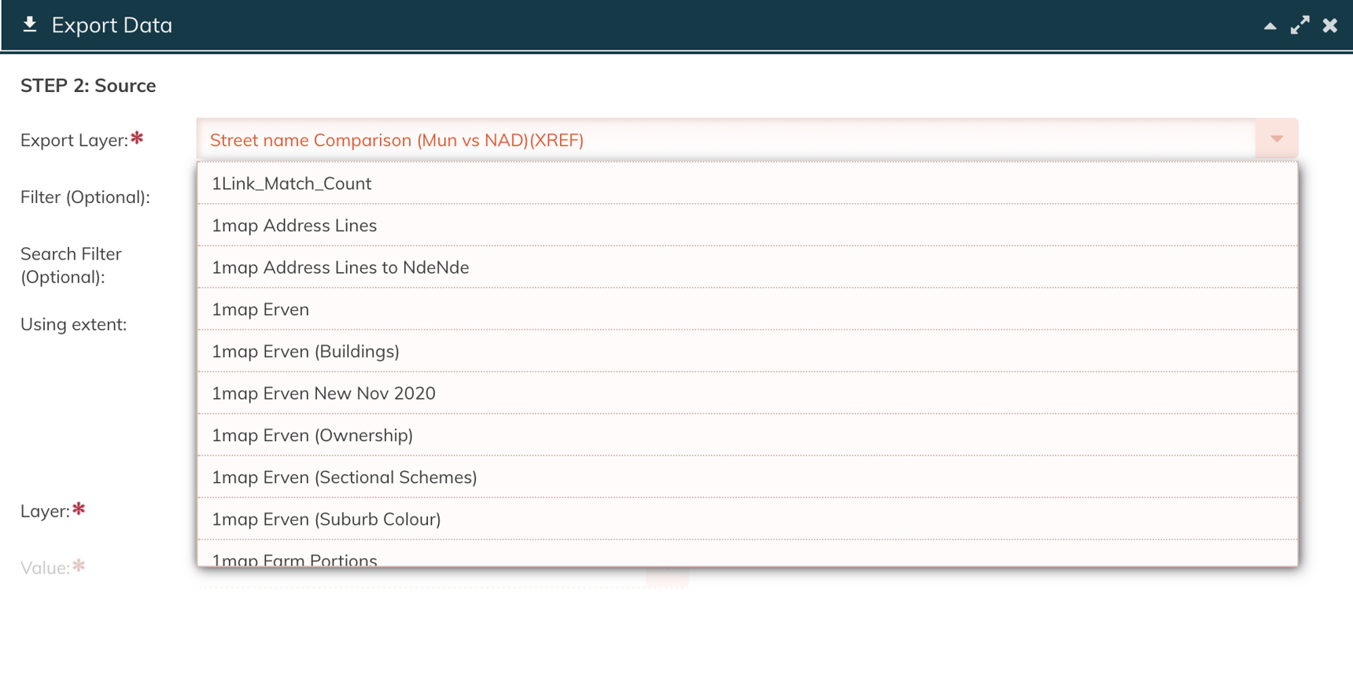Select 1Link_Match_Count from the list

pyautogui.click(x=747, y=183)
